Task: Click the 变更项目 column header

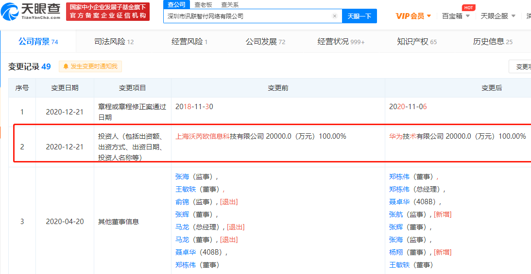Action: pyautogui.click(x=133, y=88)
